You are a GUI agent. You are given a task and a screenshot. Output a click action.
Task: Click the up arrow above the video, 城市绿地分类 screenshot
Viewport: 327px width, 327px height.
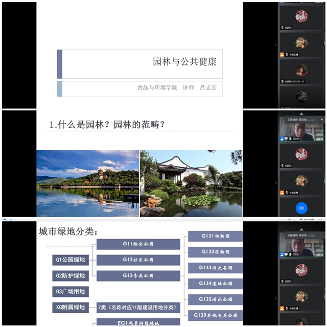tap(301, 229)
